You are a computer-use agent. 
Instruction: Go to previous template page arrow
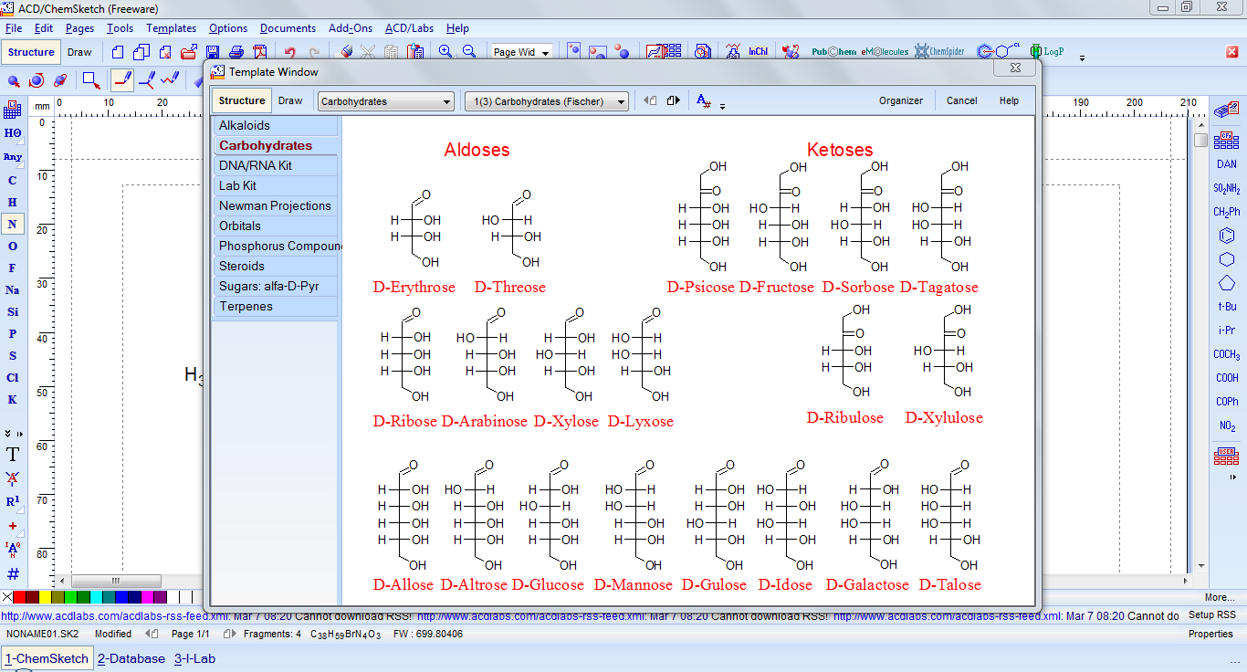tap(650, 100)
